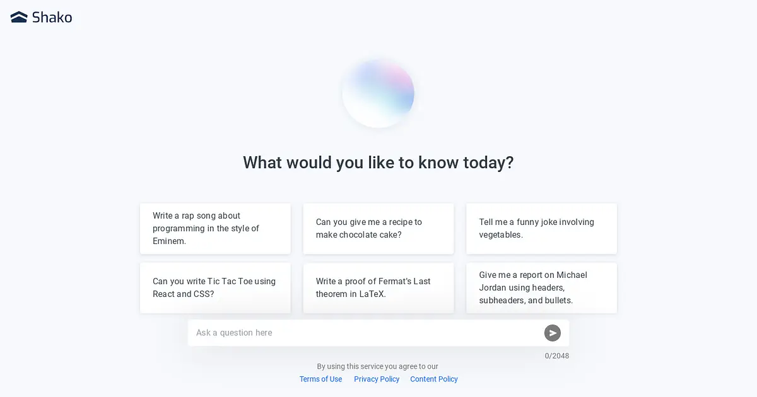
Task: Open the Content Policy link
Action: click(x=434, y=379)
